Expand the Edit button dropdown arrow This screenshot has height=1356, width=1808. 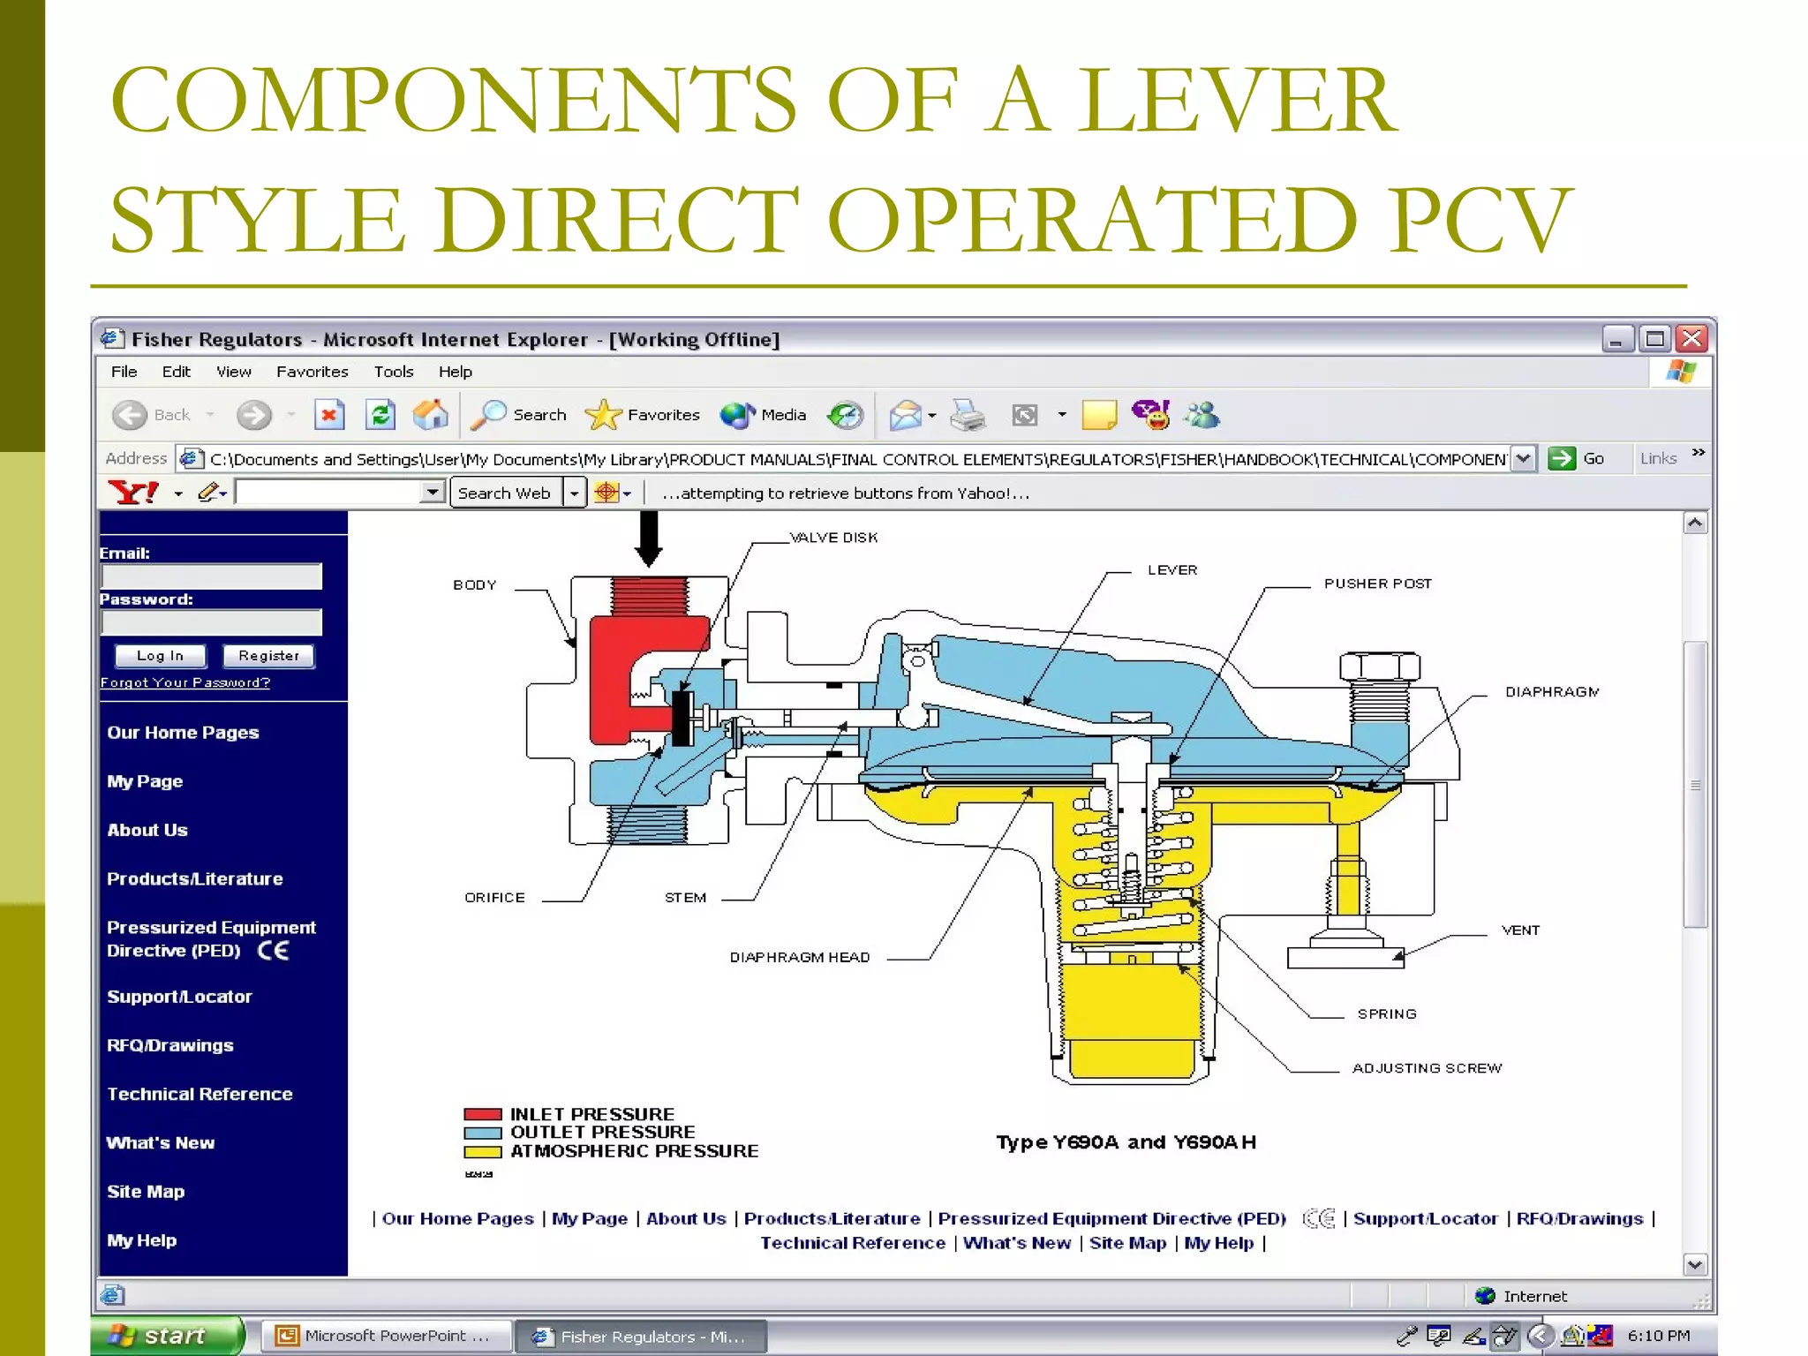tap(1062, 415)
